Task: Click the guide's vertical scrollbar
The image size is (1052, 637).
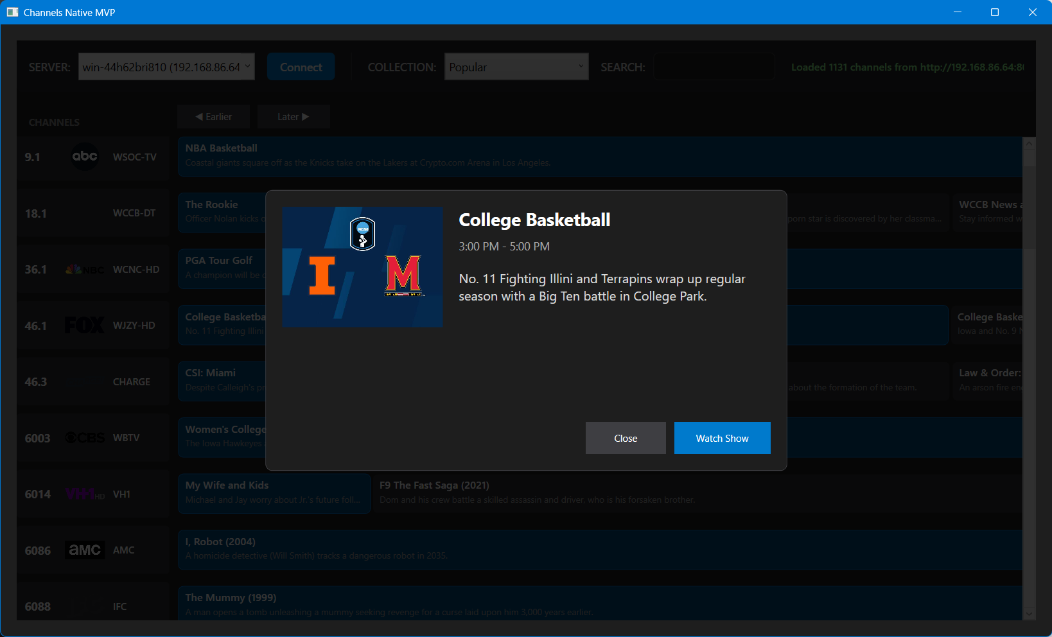Action: tap(1029, 379)
